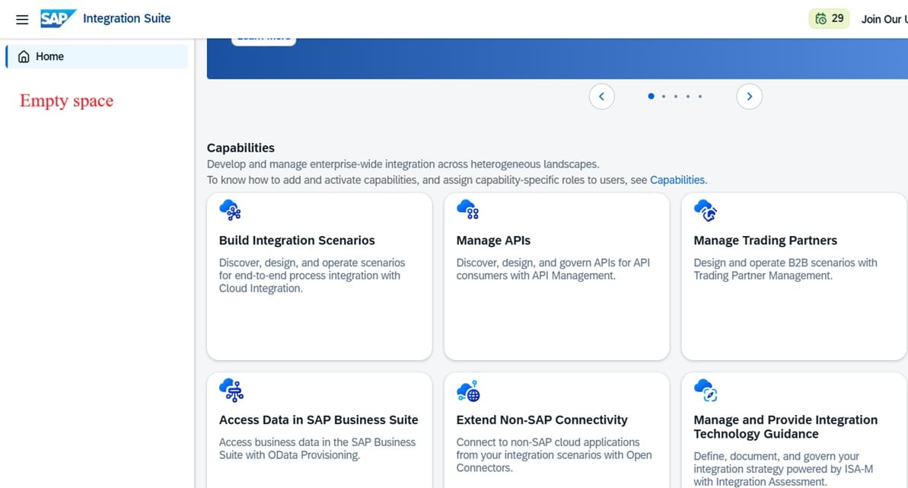Click the Join Our link in header

click(x=883, y=19)
